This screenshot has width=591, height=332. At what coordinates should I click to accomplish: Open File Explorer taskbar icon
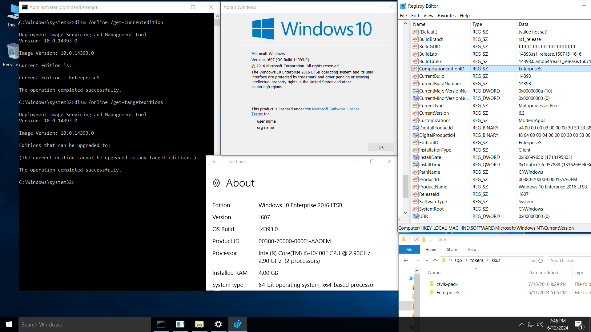(199, 324)
